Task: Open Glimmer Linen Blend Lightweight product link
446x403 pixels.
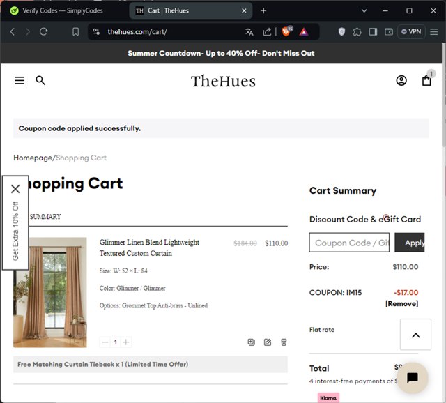Action: click(149, 248)
